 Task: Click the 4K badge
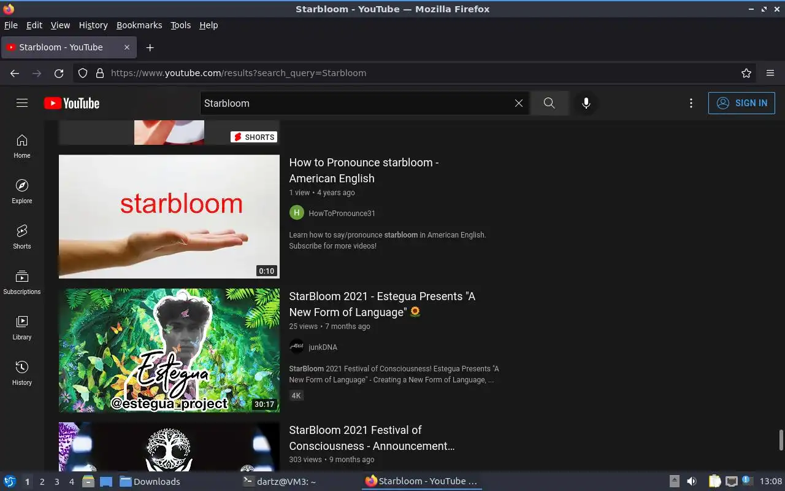point(296,396)
